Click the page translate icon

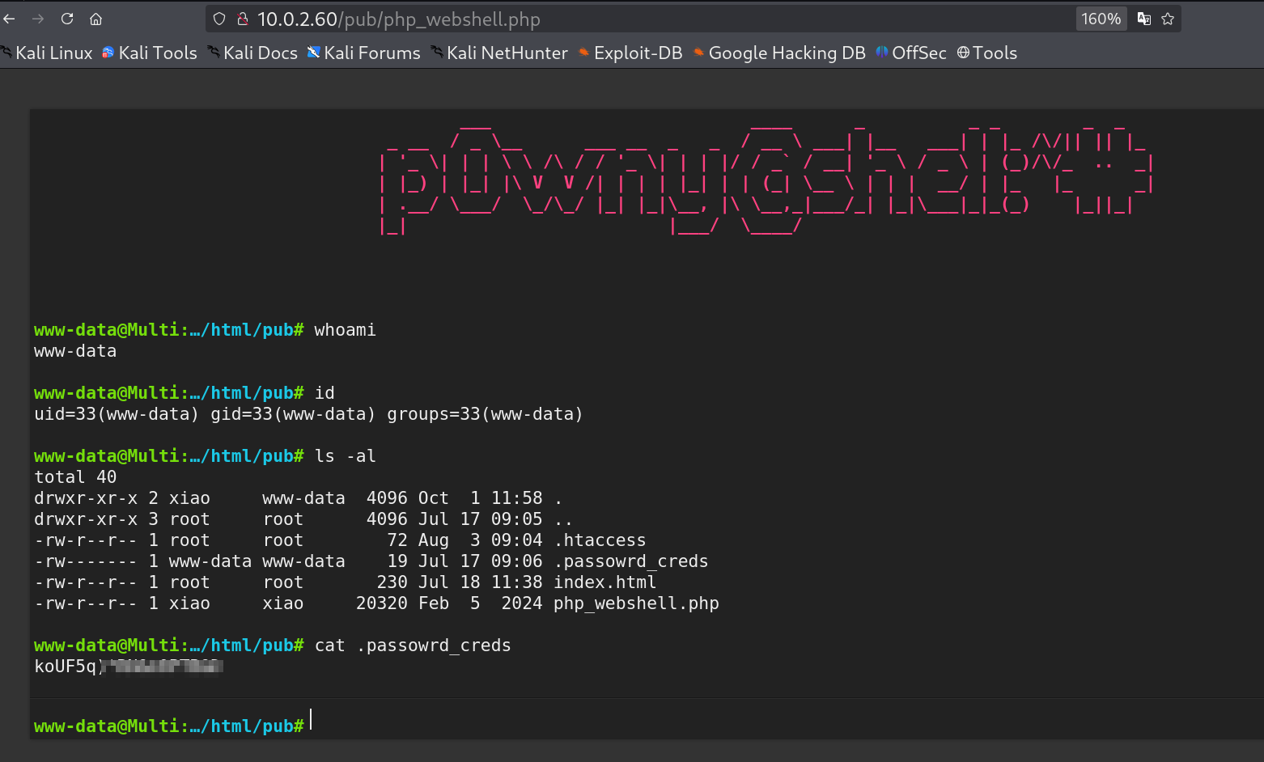pos(1143,19)
